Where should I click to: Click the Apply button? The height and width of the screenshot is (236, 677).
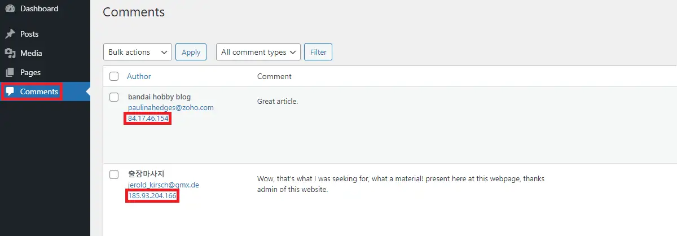(x=191, y=52)
